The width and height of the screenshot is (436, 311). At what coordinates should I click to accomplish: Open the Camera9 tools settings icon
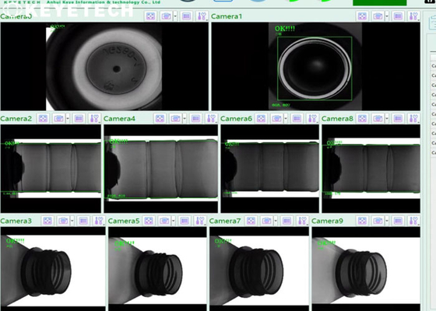click(x=413, y=221)
